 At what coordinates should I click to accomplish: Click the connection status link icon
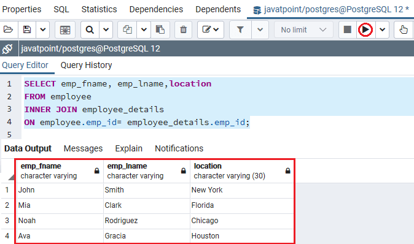click(x=7, y=49)
